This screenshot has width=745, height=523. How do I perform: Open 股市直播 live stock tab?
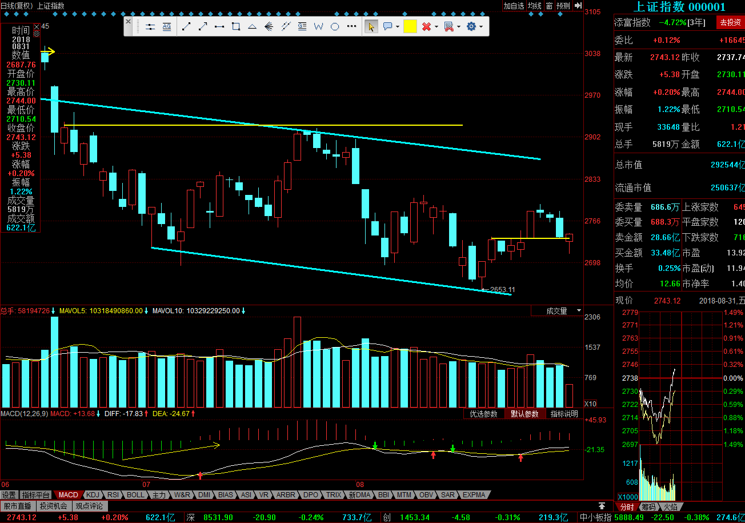click(18, 506)
